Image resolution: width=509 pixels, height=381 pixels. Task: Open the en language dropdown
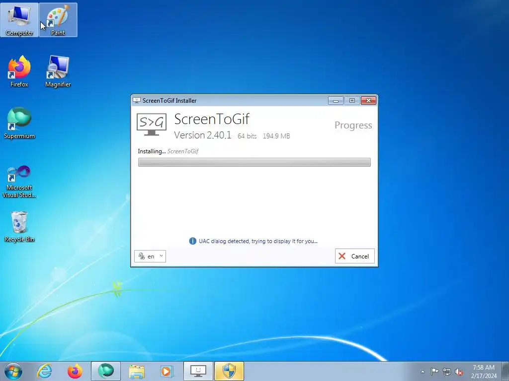point(150,256)
